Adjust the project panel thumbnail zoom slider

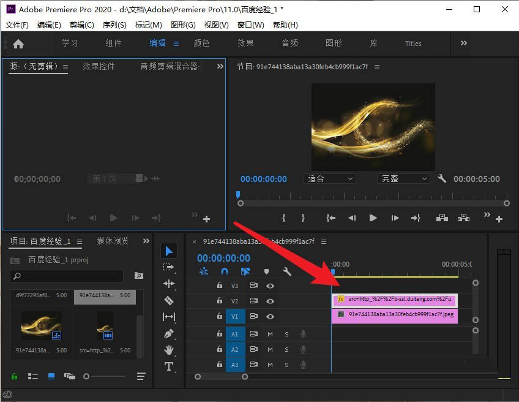click(87, 376)
